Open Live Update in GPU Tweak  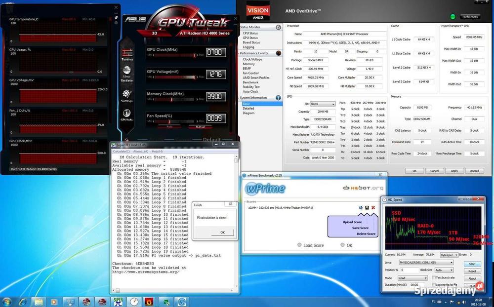(126, 74)
